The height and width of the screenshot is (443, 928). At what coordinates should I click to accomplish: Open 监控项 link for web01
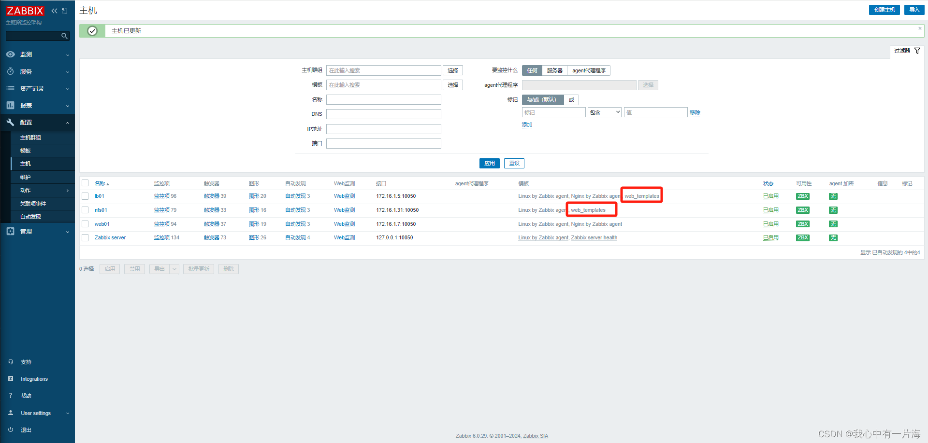click(x=161, y=224)
